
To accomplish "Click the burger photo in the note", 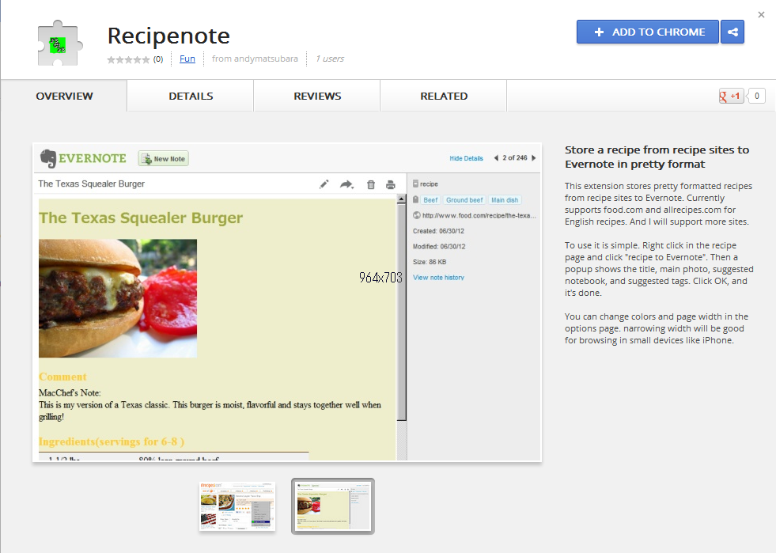I will (118, 298).
